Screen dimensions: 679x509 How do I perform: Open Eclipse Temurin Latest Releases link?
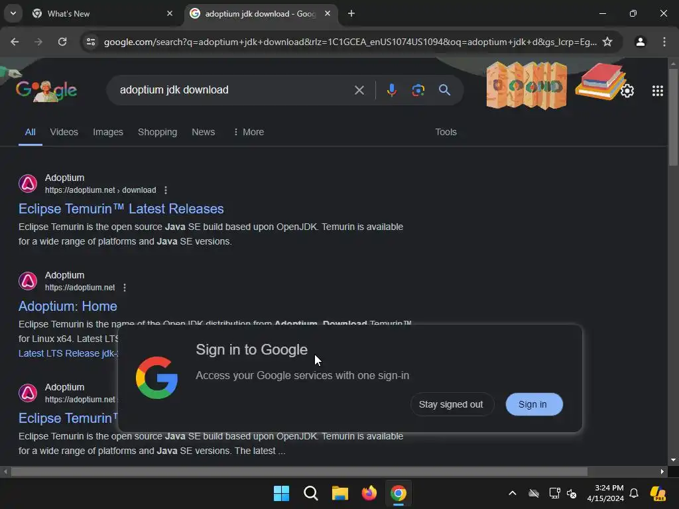pos(121,209)
